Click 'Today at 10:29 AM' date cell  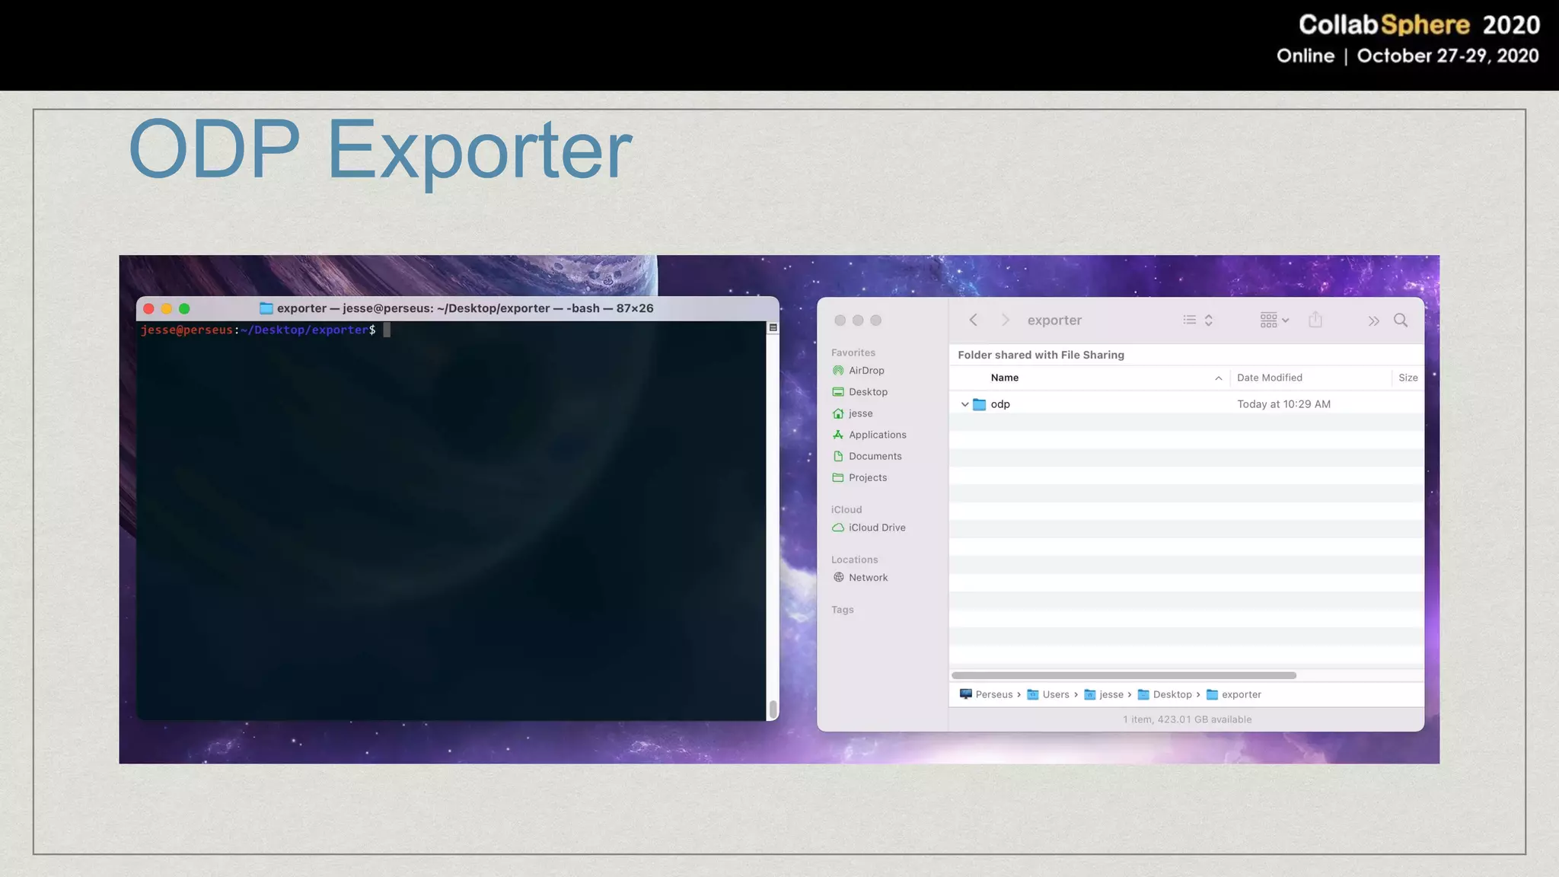point(1283,404)
